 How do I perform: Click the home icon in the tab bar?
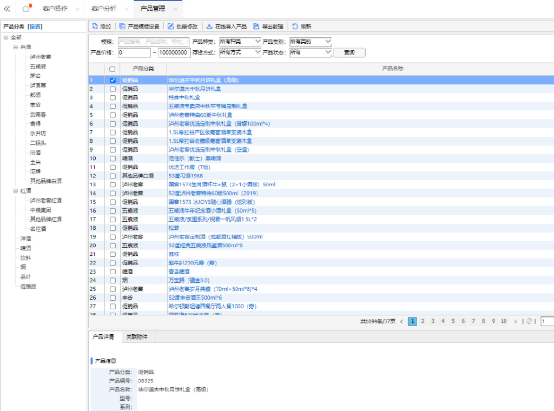(26, 9)
